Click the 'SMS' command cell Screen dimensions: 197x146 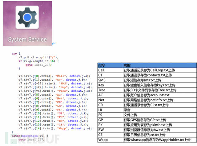[110, 80]
